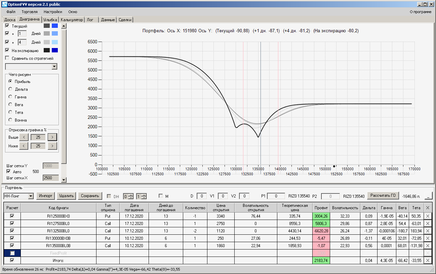The width and height of the screenshot is (436, 274).
Task: Click the blue Текущий color swatch
Action: coord(55,26)
